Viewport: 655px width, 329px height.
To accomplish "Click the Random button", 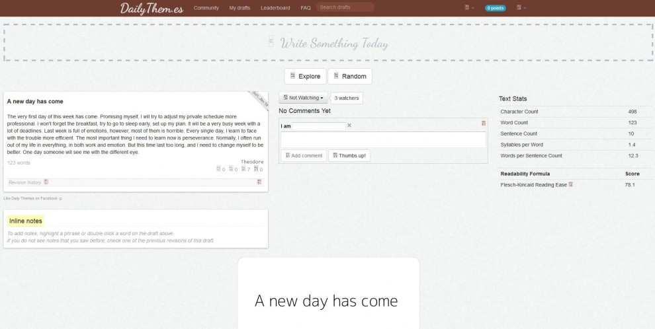I will (x=349, y=77).
